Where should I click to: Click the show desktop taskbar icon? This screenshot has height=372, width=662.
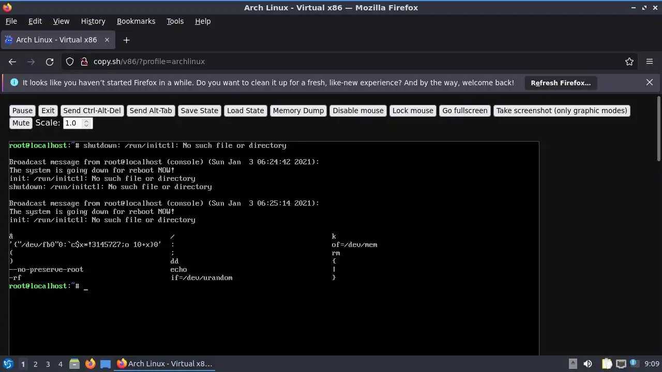point(106,364)
